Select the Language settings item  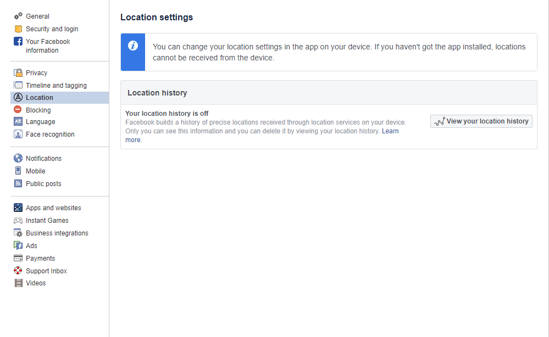pos(40,122)
